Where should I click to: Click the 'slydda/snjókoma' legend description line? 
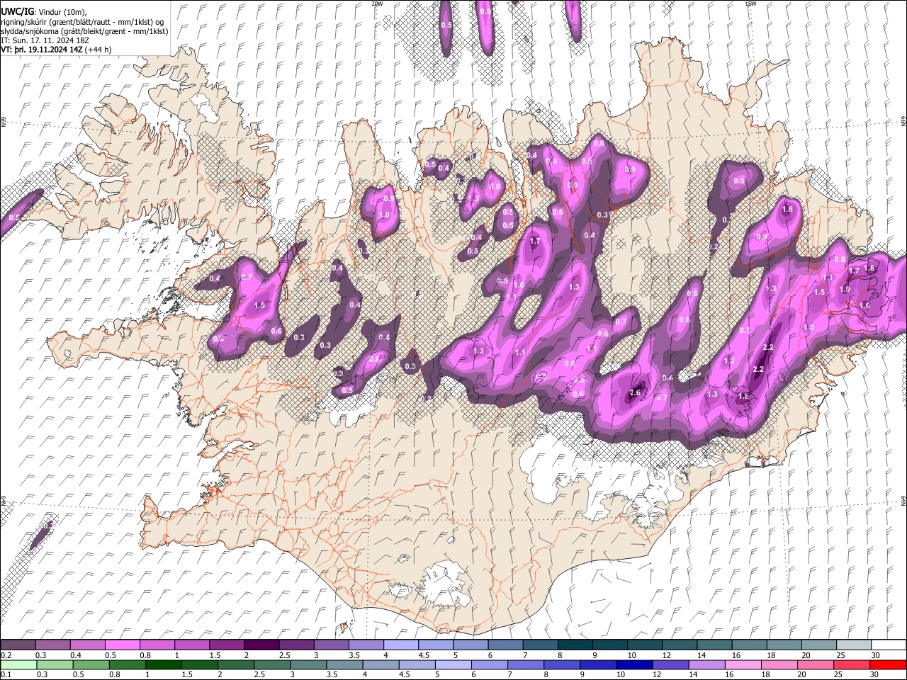[84, 32]
